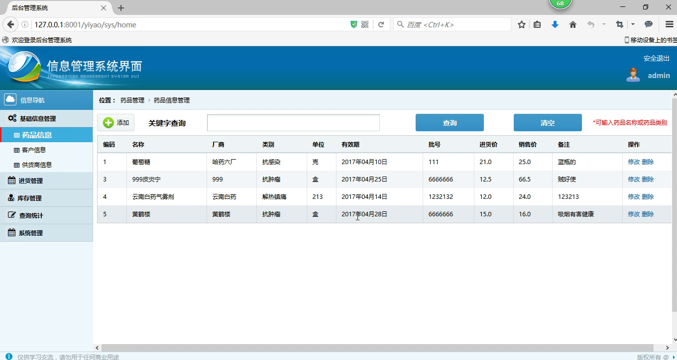Click the vertical scrollbar on the right

pyautogui.click(x=675, y=206)
